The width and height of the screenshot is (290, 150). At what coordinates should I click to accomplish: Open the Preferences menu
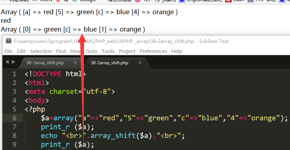coord(153,51)
